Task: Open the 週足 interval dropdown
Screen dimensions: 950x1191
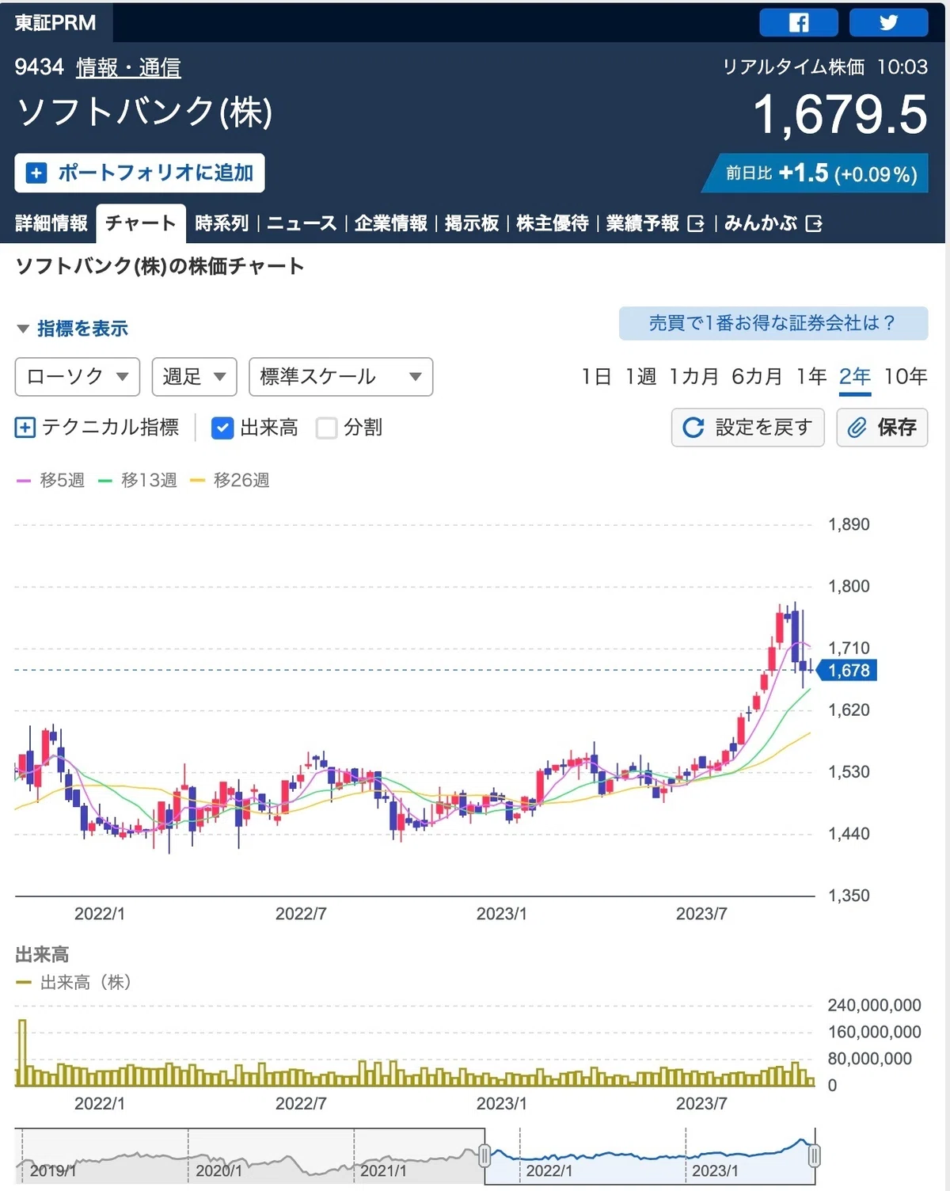Action: pyautogui.click(x=195, y=377)
